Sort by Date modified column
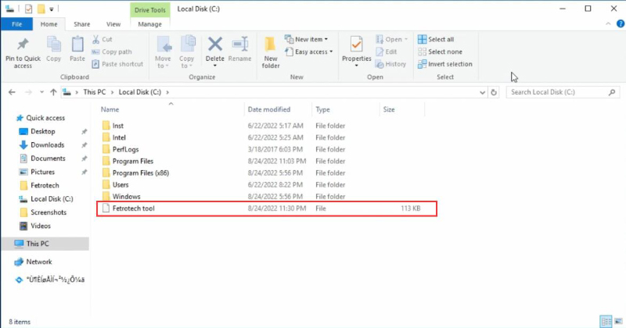The width and height of the screenshot is (626, 328). point(269,109)
